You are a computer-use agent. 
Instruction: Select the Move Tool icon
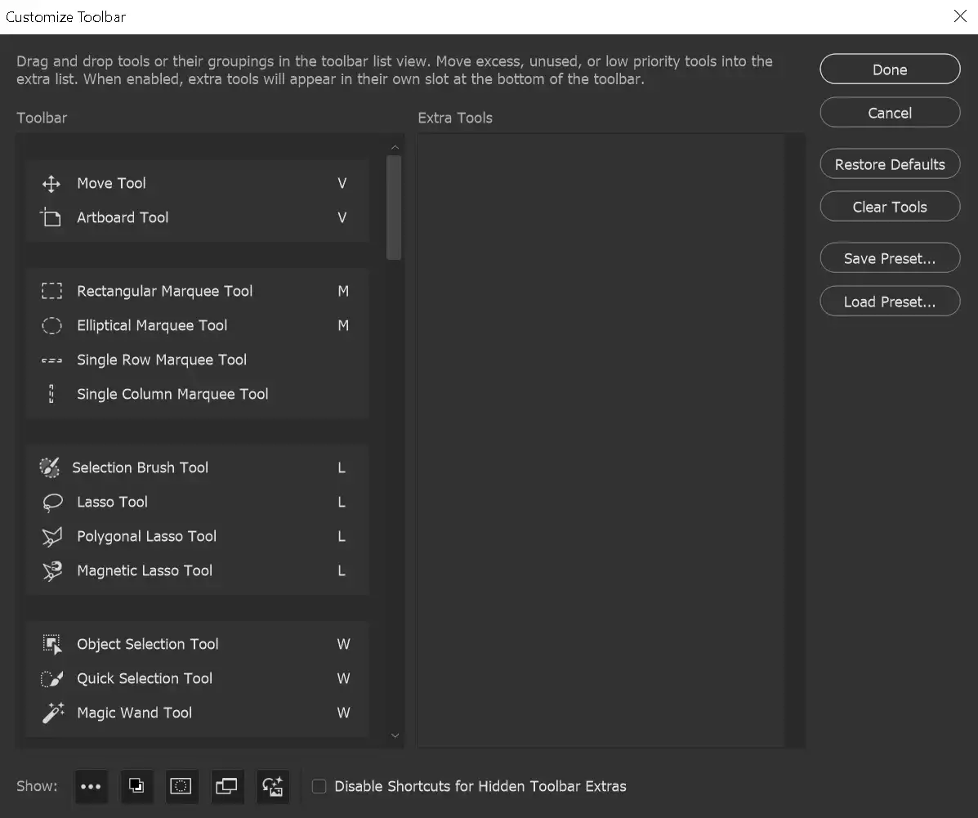51,183
